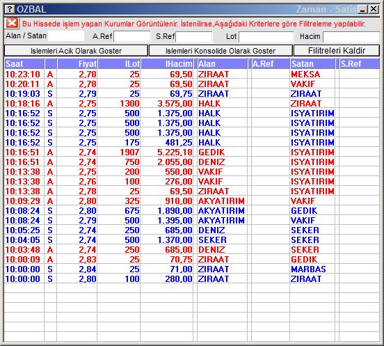Click the 1.395,00 volume cell

coord(175,221)
